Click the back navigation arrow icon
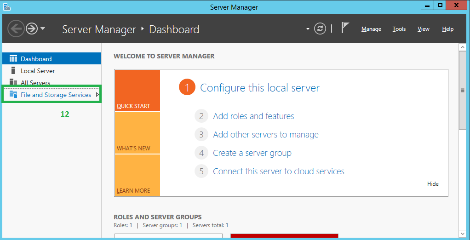 pyautogui.click(x=16, y=29)
